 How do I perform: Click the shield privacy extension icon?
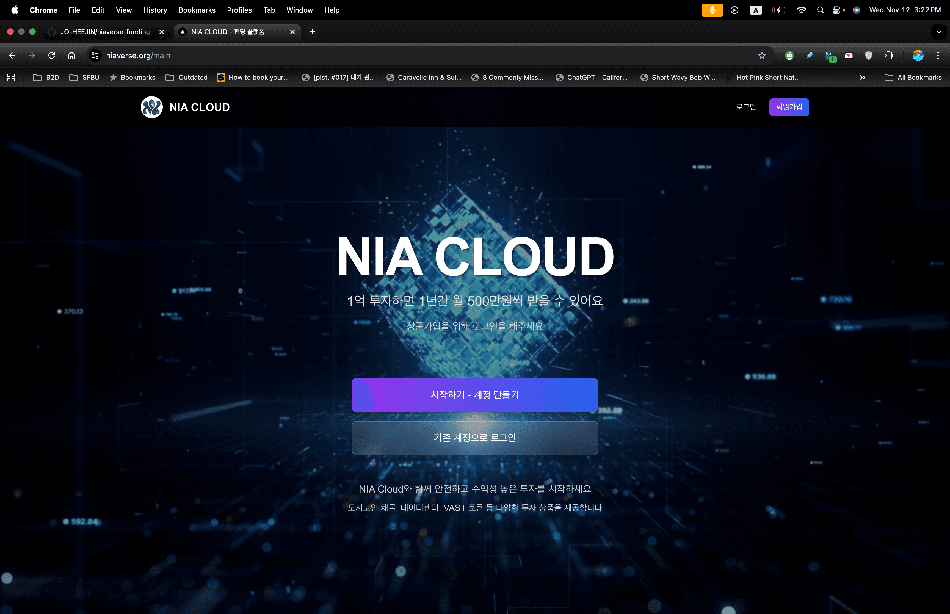869,56
